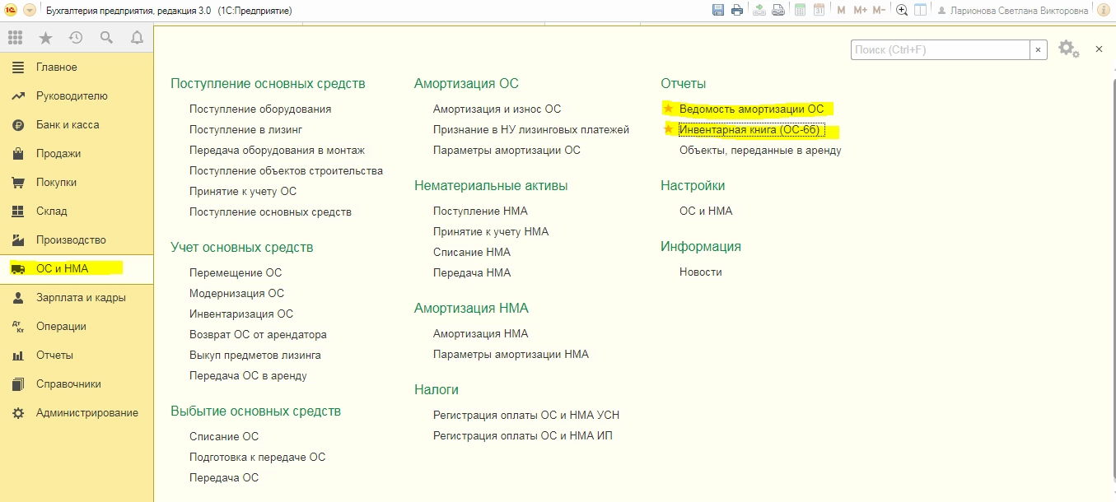This screenshot has height=502, width=1116.
Task: Open Регистрация оплаты ОС и НМА УСН
Action: [526, 415]
